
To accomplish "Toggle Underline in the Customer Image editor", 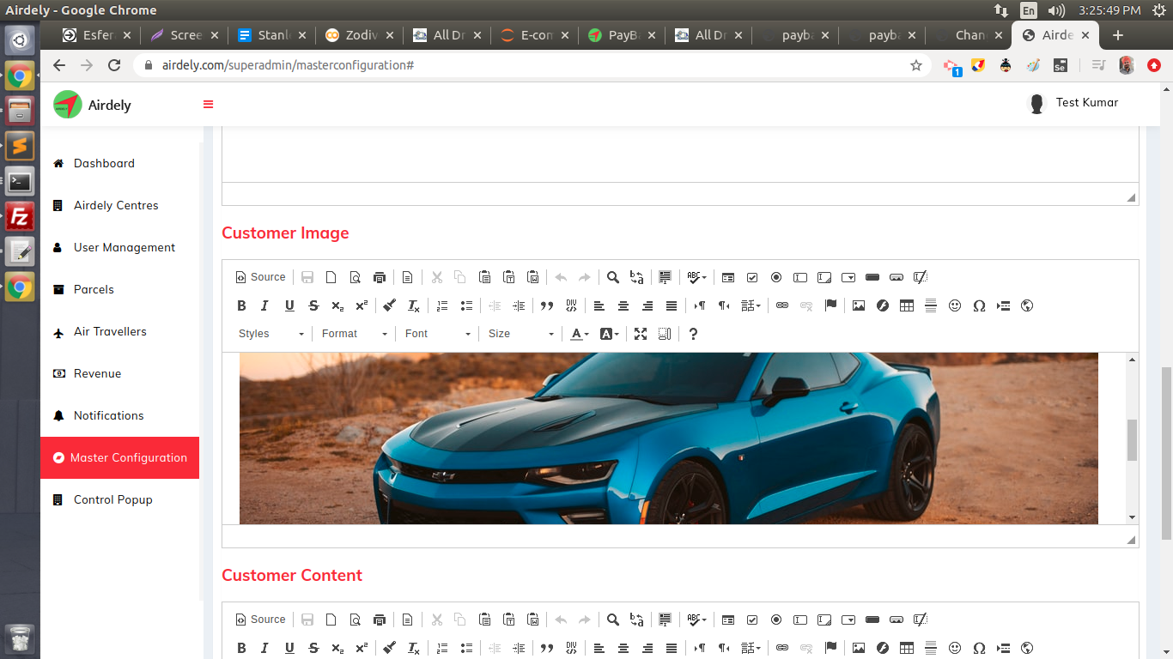I will [x=289, y=305].
